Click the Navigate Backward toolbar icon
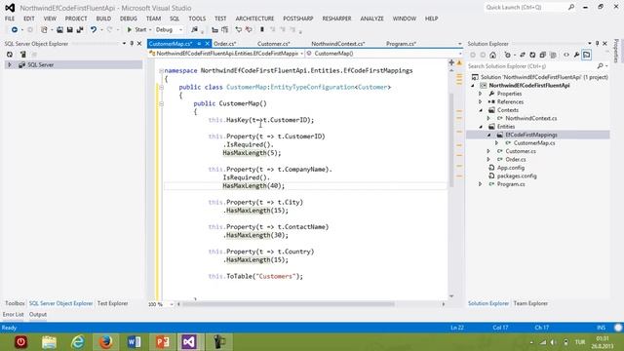 click(14, 30)
